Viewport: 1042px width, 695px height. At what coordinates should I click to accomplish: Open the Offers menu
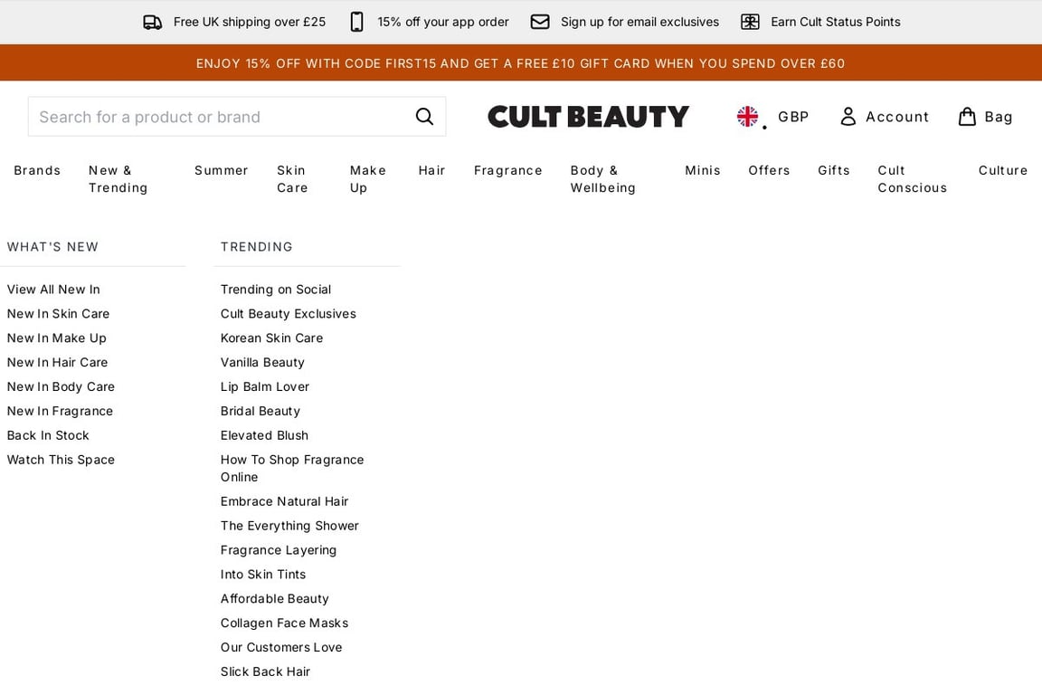point(770,170)
